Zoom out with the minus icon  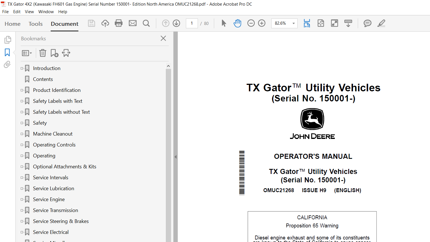(x=251, y=23)
